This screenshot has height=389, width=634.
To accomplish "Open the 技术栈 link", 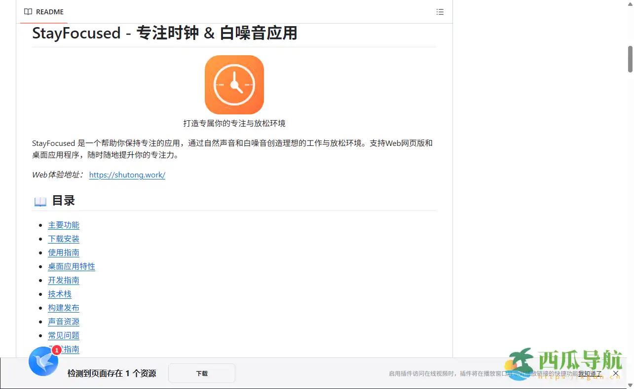I will click(x=60, y=294).
